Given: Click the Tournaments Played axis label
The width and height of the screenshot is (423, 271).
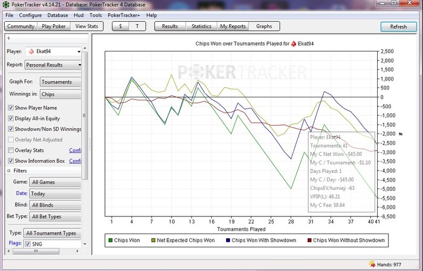Looking at the screenshot, I should click(241, 229).
